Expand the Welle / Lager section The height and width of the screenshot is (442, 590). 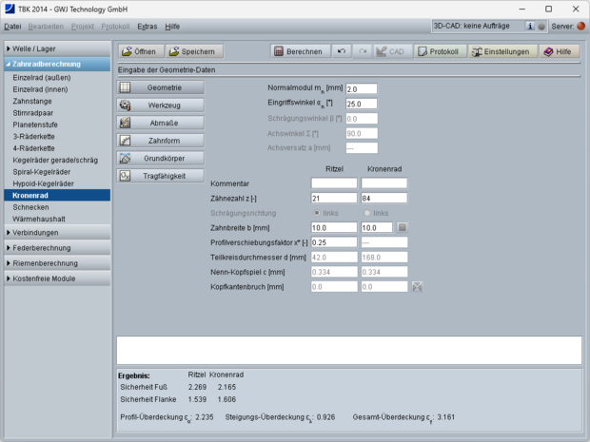[x=55, y=48]
